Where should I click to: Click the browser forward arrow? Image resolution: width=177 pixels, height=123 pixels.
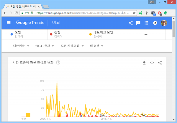coord(11,13)
